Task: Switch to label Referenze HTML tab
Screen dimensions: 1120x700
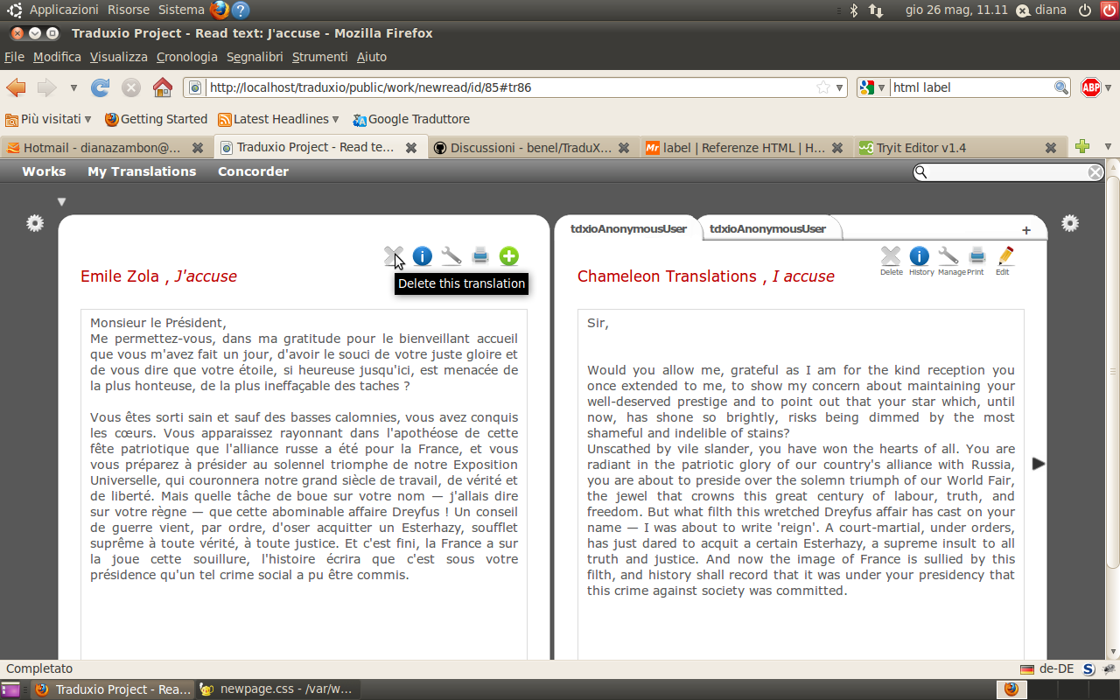Action: click(x=745, y=147)
